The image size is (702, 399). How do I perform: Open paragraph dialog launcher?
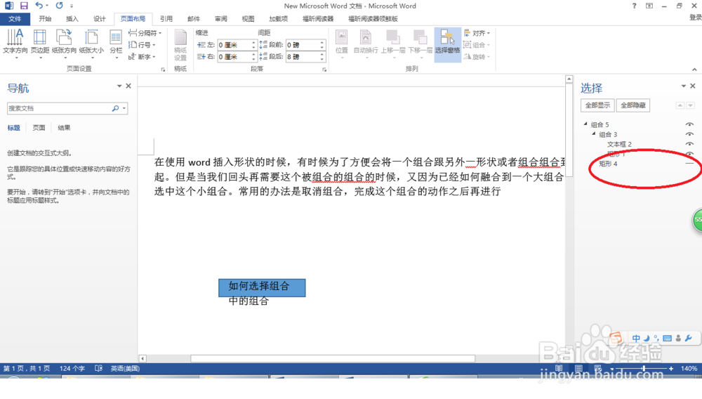point(324,70)
